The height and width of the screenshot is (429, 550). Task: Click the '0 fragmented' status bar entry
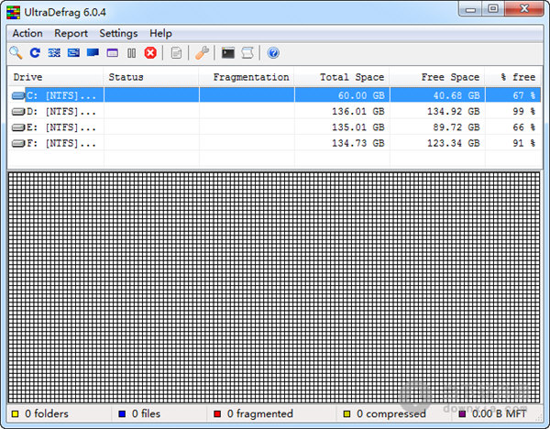pos(260,414)
